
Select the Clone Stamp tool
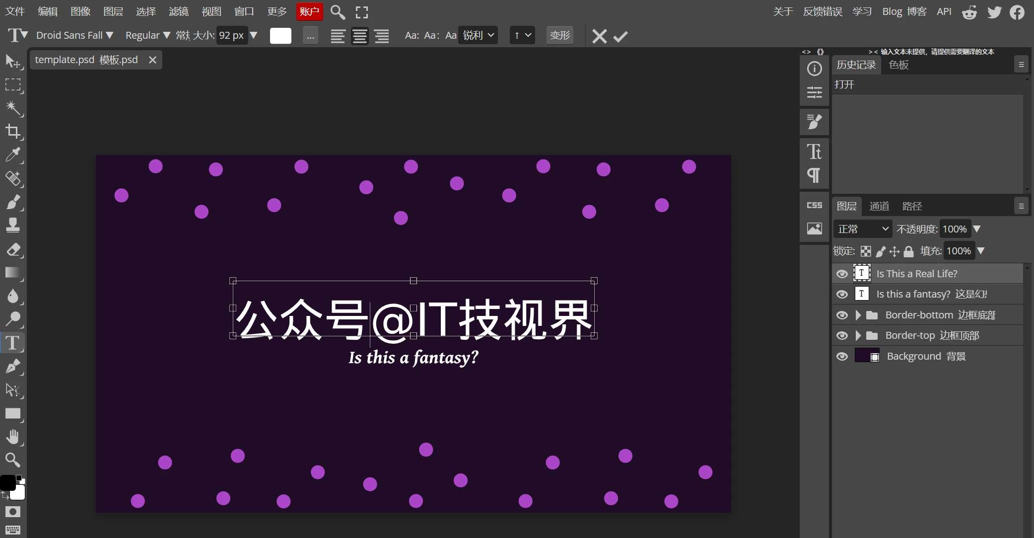(x=13, y=226)
